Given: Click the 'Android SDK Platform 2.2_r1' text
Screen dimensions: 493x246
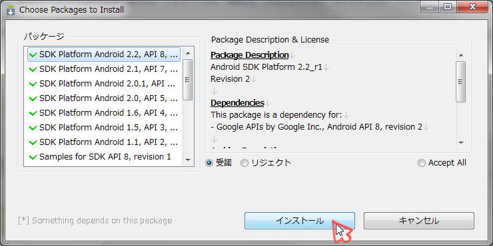Looking at the screenshot, I should coord(266,67).
